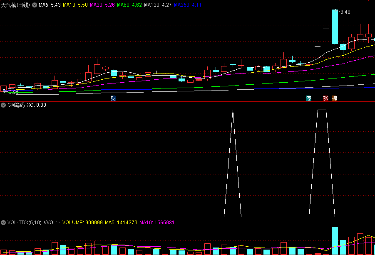Click the MA60: 4.62 label
The image size is (375, 255).
[129, 5]
